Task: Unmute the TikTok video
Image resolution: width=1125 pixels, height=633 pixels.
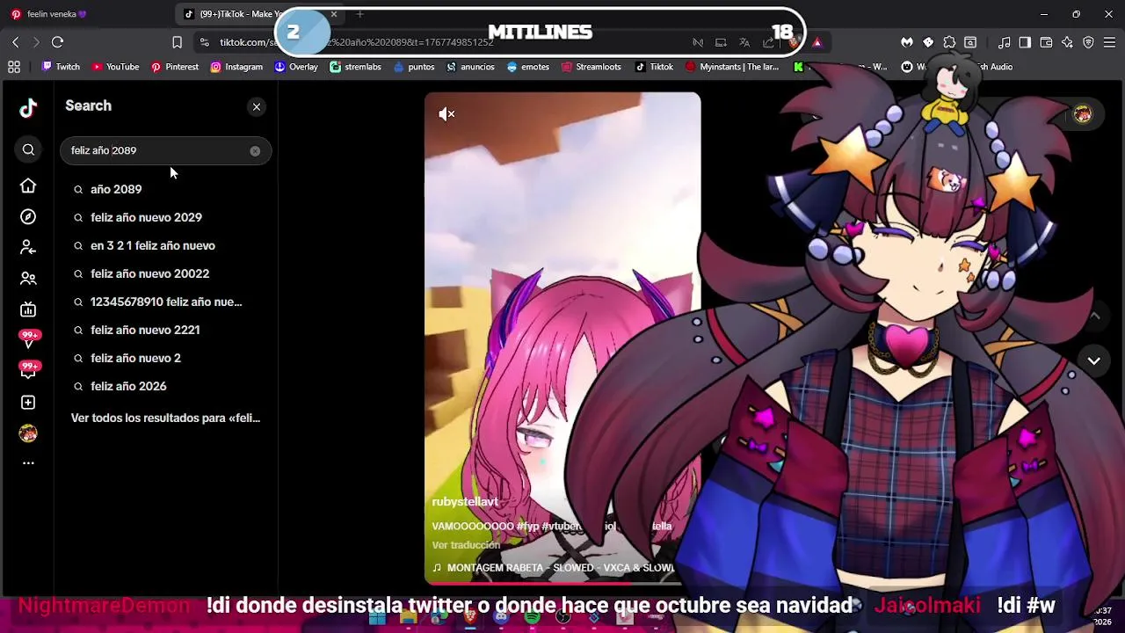Action: tap(446, 114)
